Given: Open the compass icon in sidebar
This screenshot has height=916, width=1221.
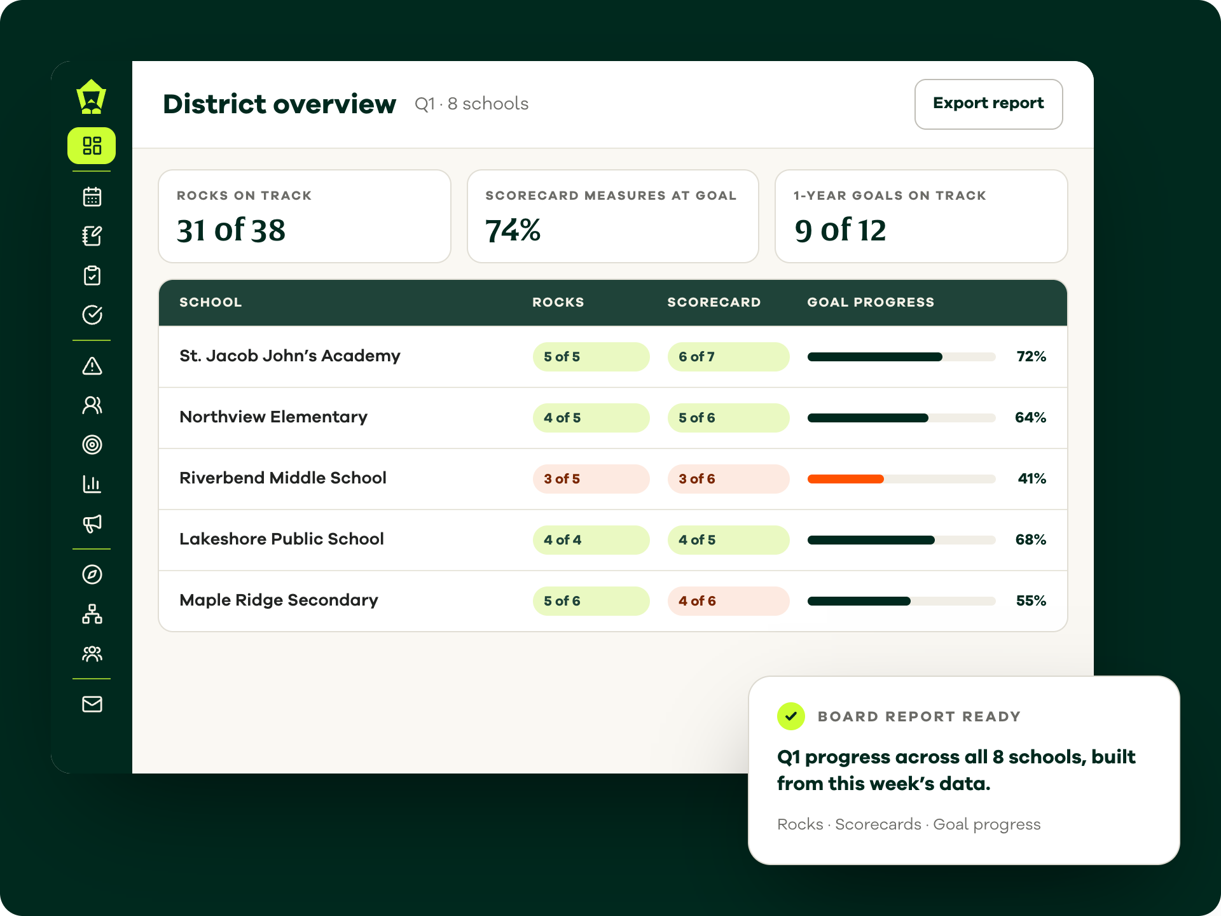Looking at the screenshot, I should 92,574.
